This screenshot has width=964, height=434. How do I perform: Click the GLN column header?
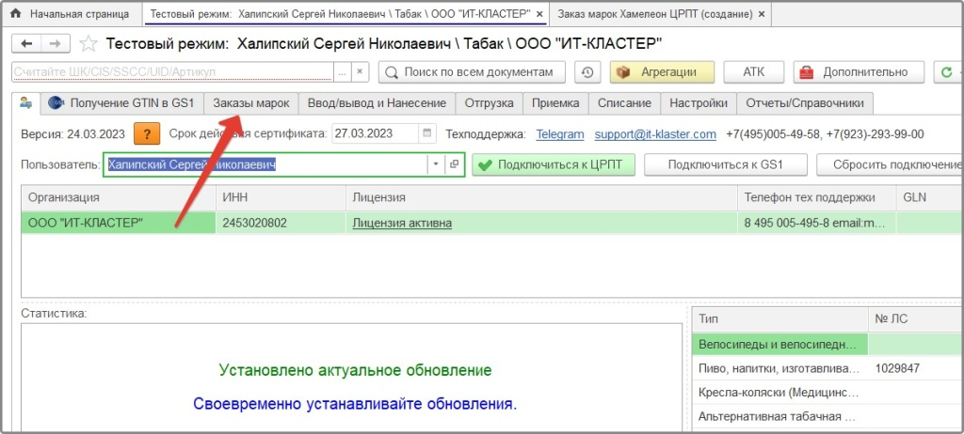[929, 197]
